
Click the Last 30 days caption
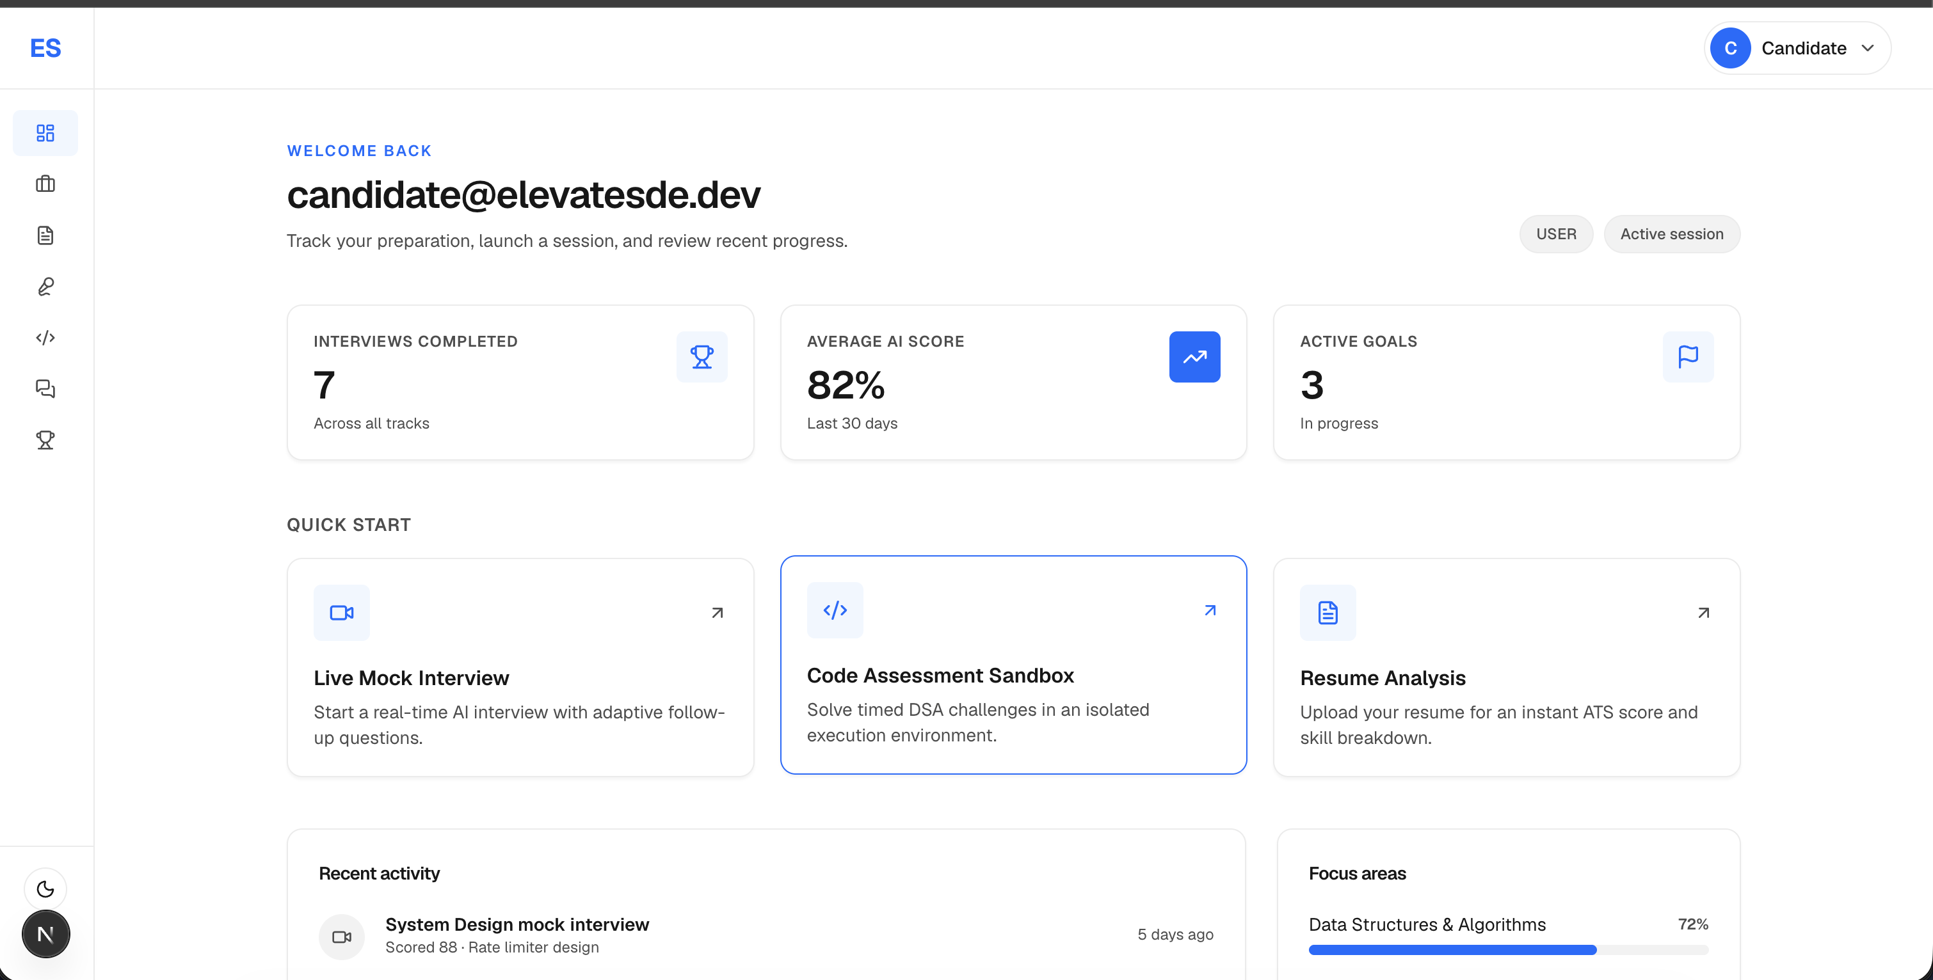tap(852, 423)
